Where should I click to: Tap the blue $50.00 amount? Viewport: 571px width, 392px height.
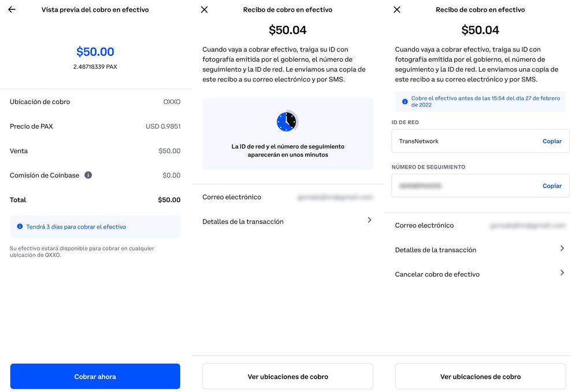95,51
